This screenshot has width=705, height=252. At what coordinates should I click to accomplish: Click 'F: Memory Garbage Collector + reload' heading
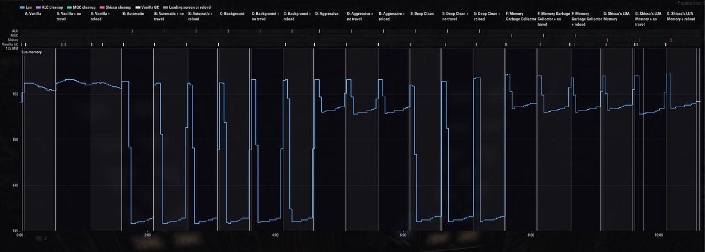tap(587, 19)
